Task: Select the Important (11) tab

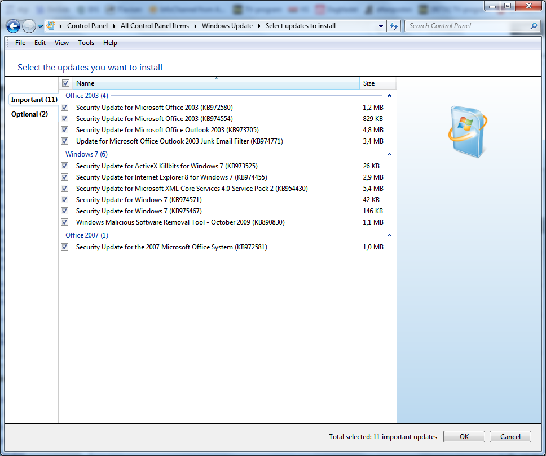Action: (34, 100)
